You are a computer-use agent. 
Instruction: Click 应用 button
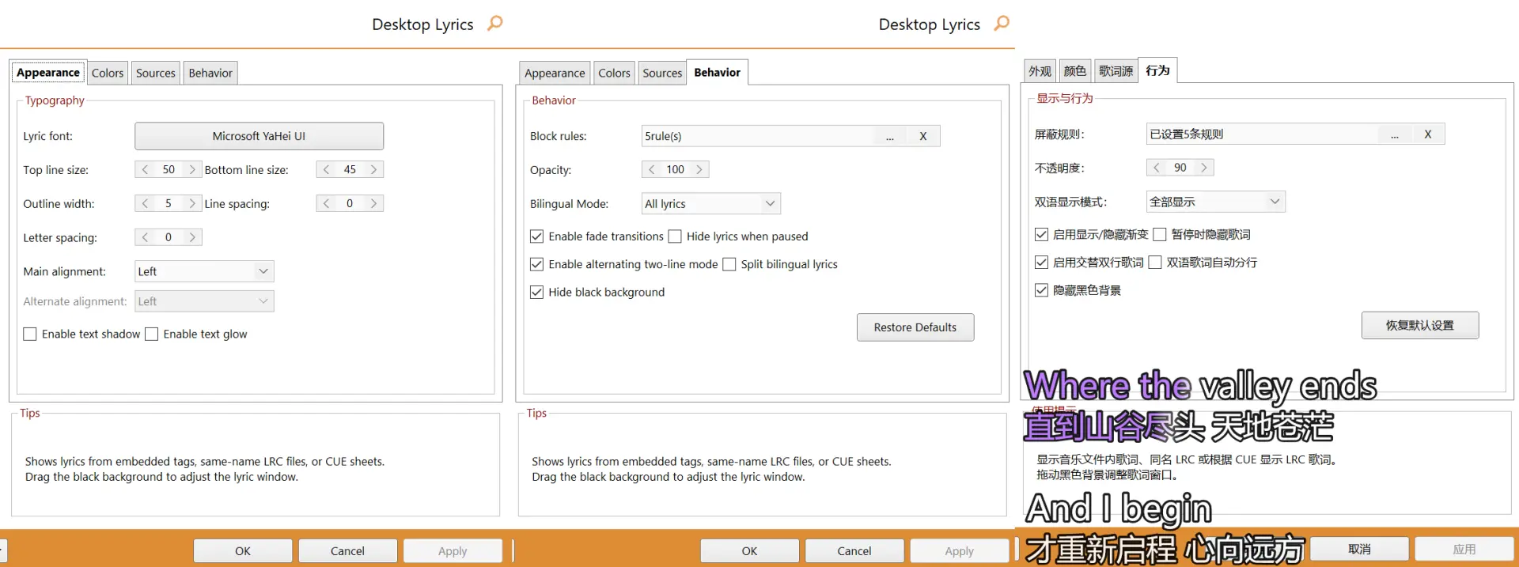coord(1464,549)
